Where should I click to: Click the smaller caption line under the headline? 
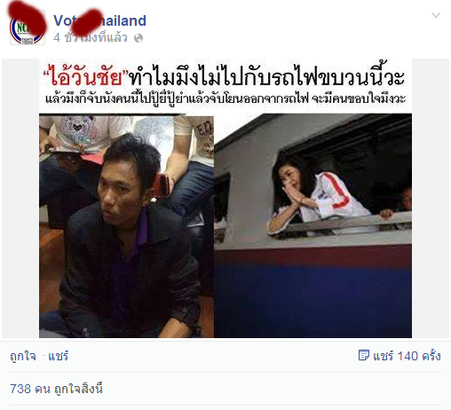tap(225, 99)
